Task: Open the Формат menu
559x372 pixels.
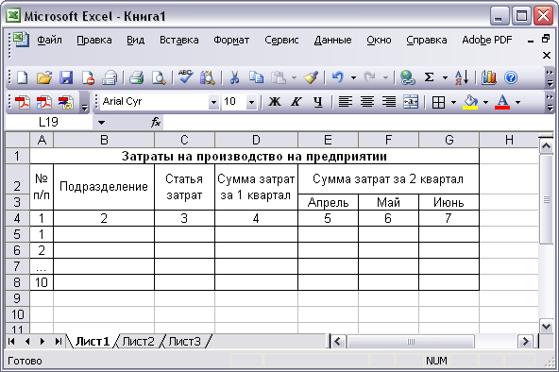Action: [x=231, y=40]
